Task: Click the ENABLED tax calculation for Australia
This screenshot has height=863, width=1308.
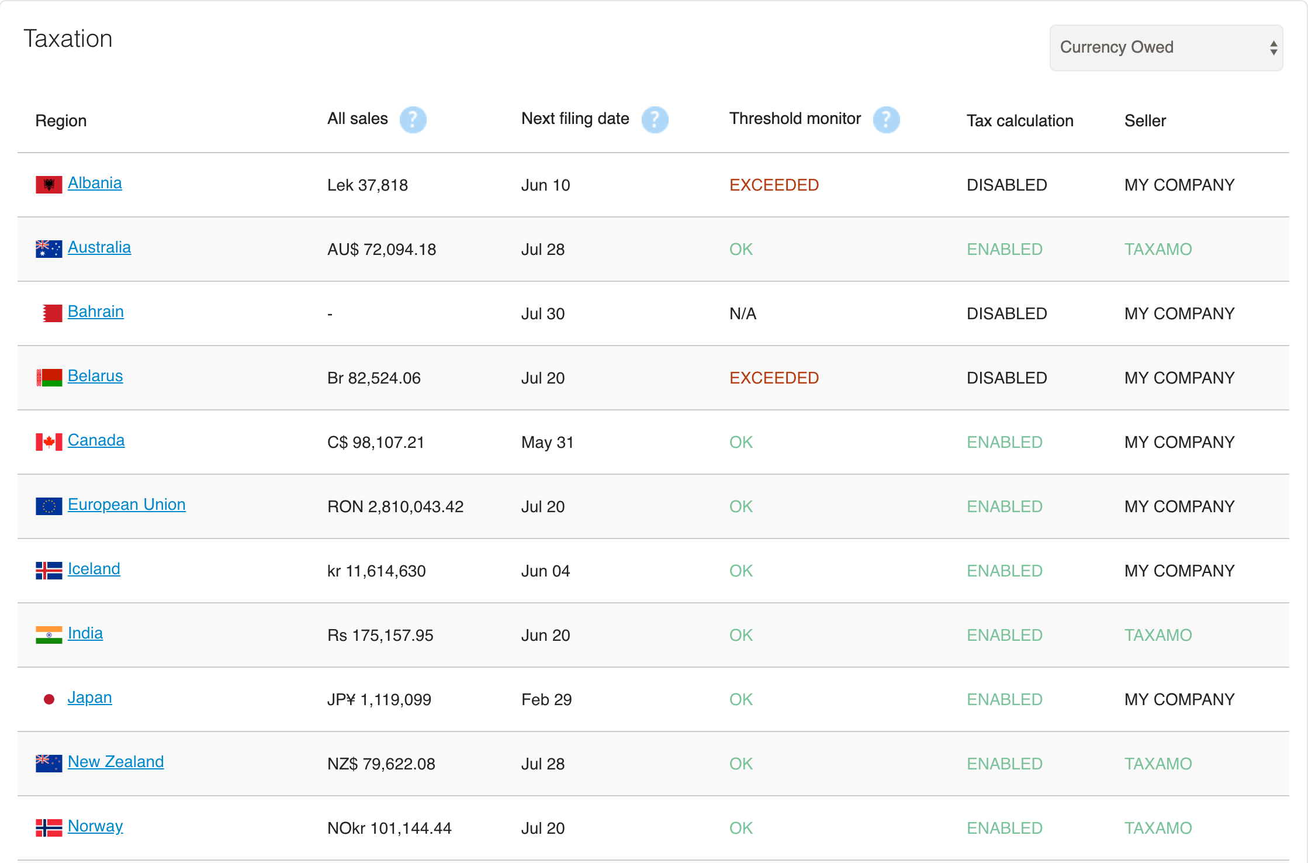Action: click(1004, 249)
